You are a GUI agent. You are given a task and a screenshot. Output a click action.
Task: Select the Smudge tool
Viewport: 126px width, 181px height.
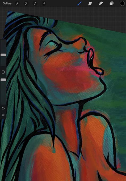90,3
